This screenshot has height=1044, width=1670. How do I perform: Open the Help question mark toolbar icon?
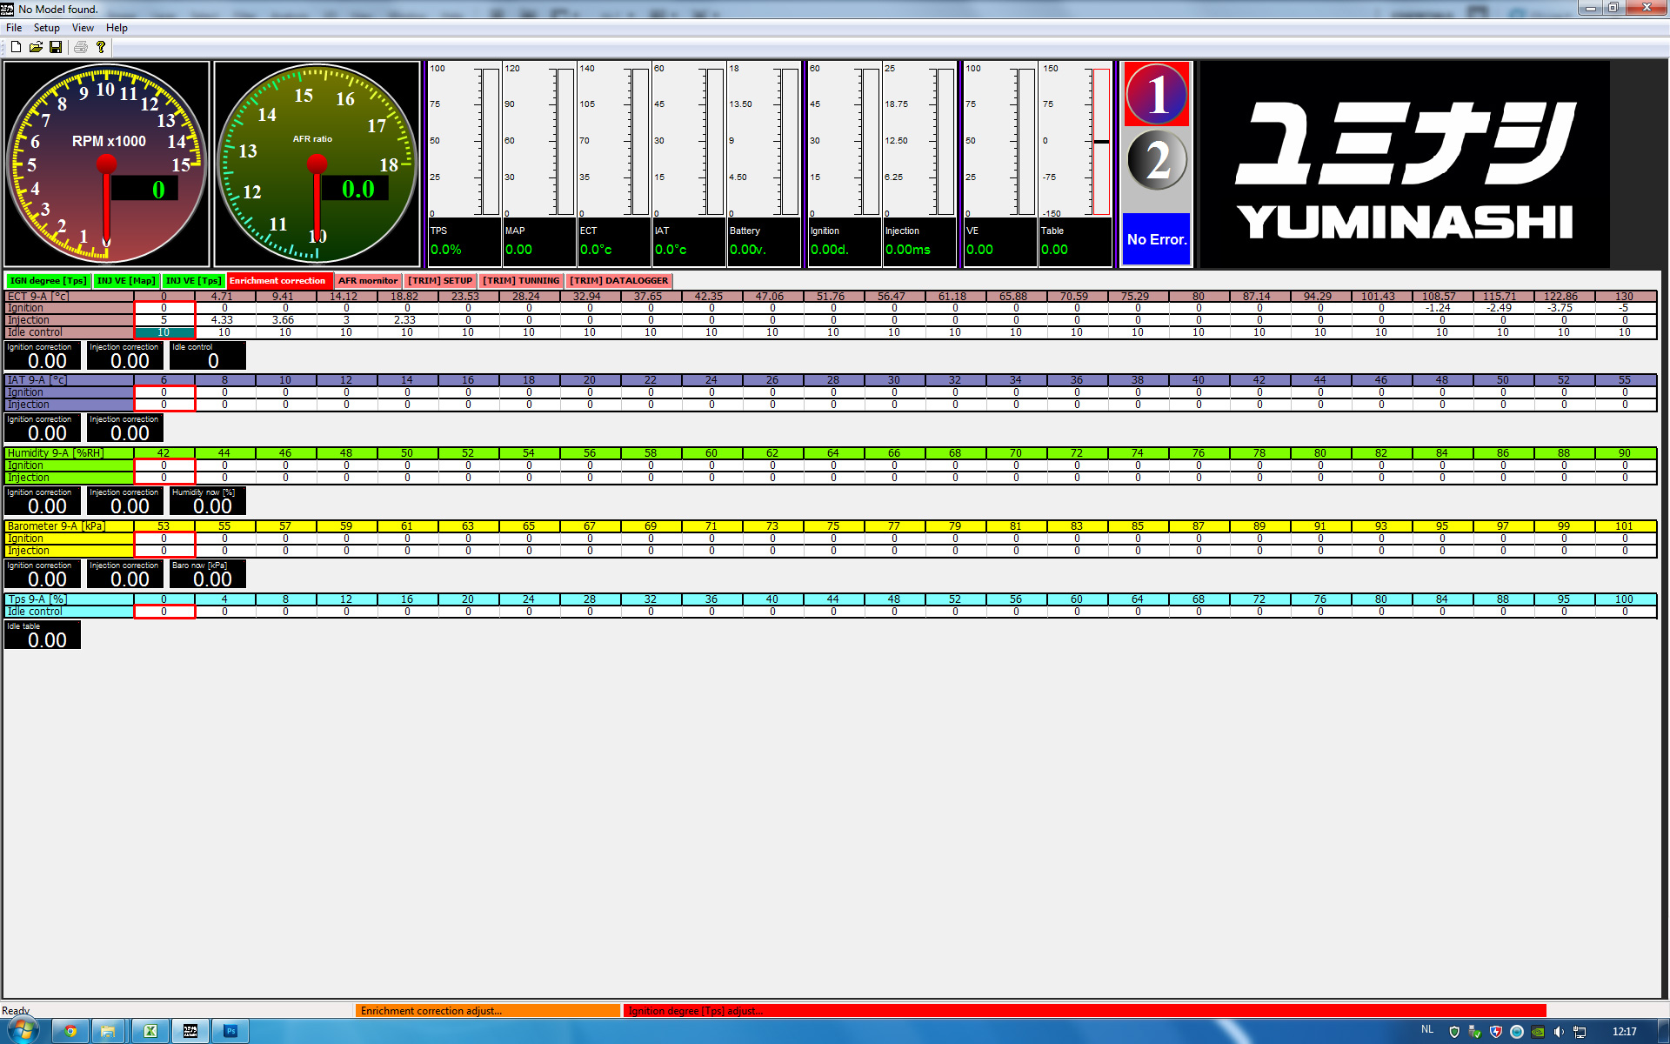(x=101, y=47)
